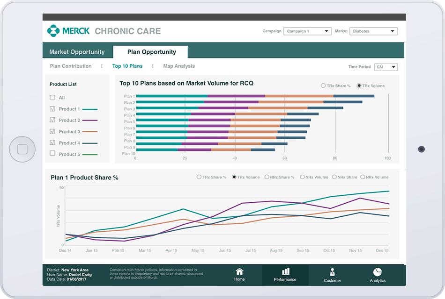Select NRx Share % in Plan 1 Product Share
445x299 pixels.
pyautogui.click(x=267, y=177)
